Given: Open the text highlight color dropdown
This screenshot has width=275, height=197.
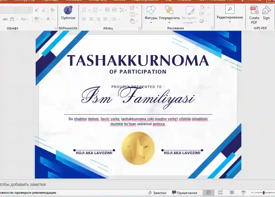Looking at the screenshot, I should pos(42,19).
